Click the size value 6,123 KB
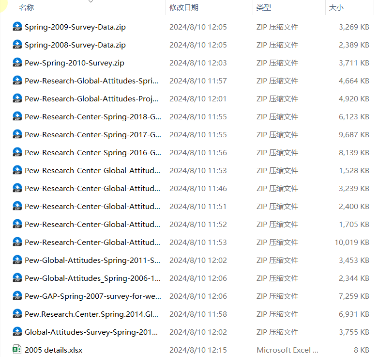Screen dimensions: 378x357 (x=354, y=117)
